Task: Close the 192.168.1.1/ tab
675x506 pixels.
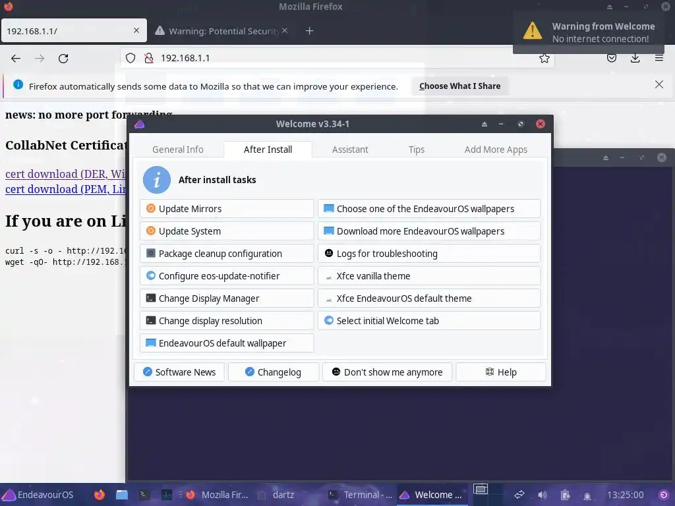Action: pyautogui.click(x=136, y=30)
